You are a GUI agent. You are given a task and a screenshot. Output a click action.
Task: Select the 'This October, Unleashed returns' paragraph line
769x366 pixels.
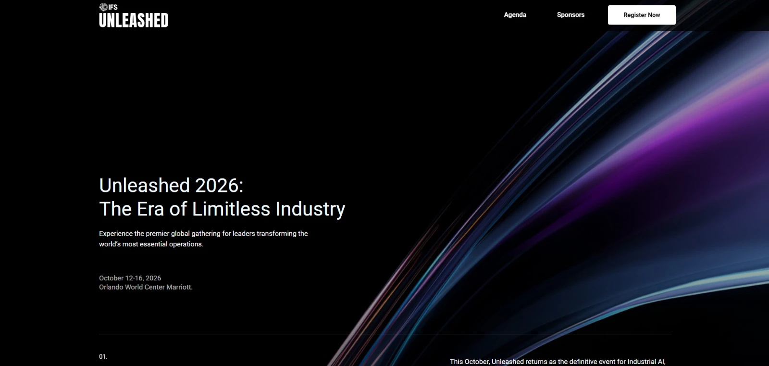(558, 362)
